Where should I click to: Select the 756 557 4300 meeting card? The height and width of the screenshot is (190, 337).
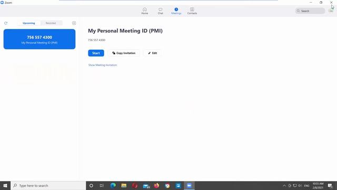pyautogui.click(x=39, y=39)
